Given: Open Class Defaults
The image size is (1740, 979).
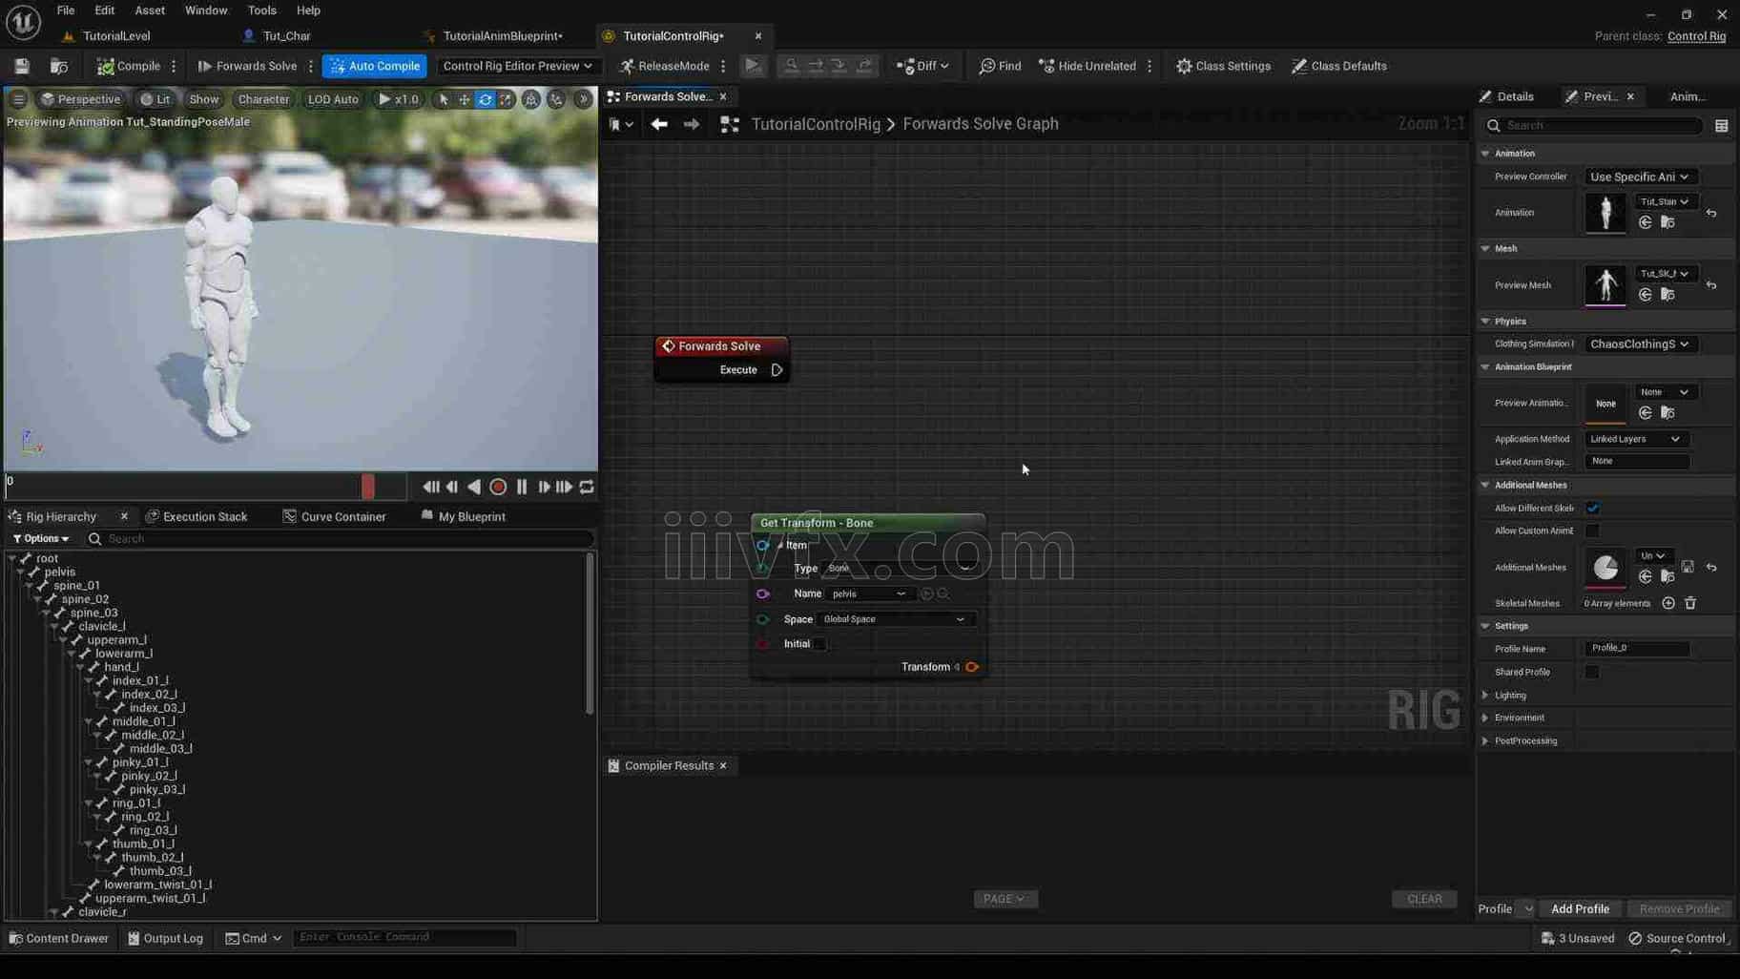Looking at the screenshot, I should (x=1339, y=66).
